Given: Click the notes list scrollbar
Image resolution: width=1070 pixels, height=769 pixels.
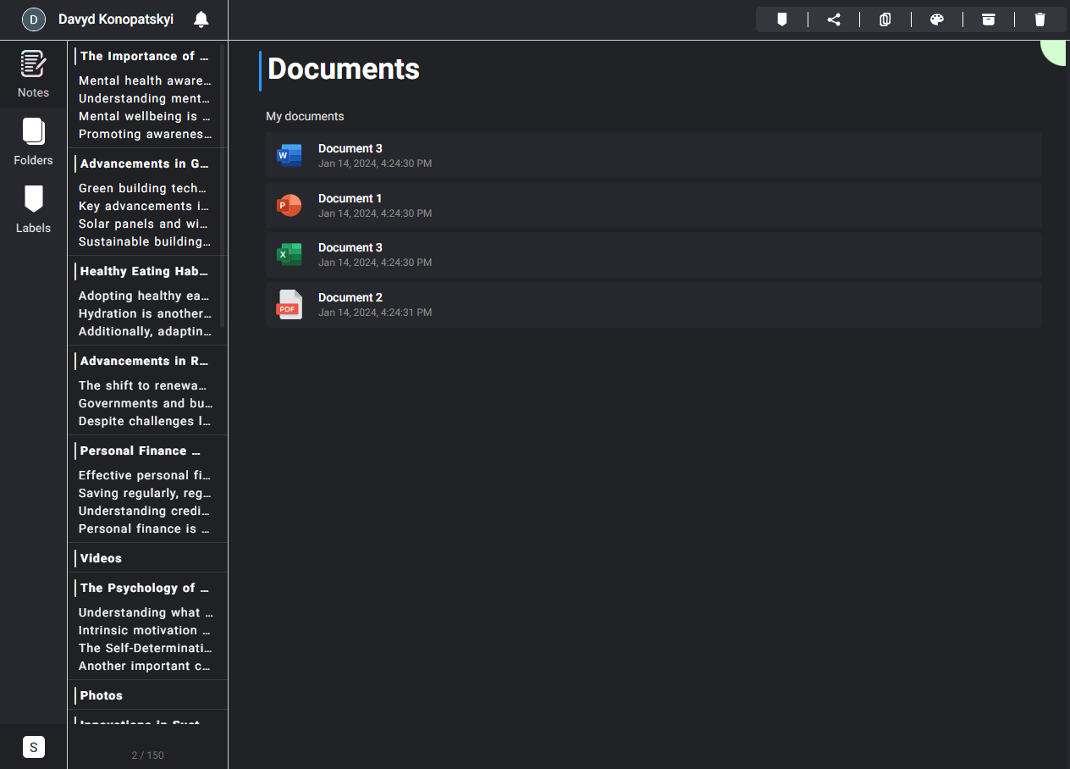Looking at the screenshot, I should 223,186.
